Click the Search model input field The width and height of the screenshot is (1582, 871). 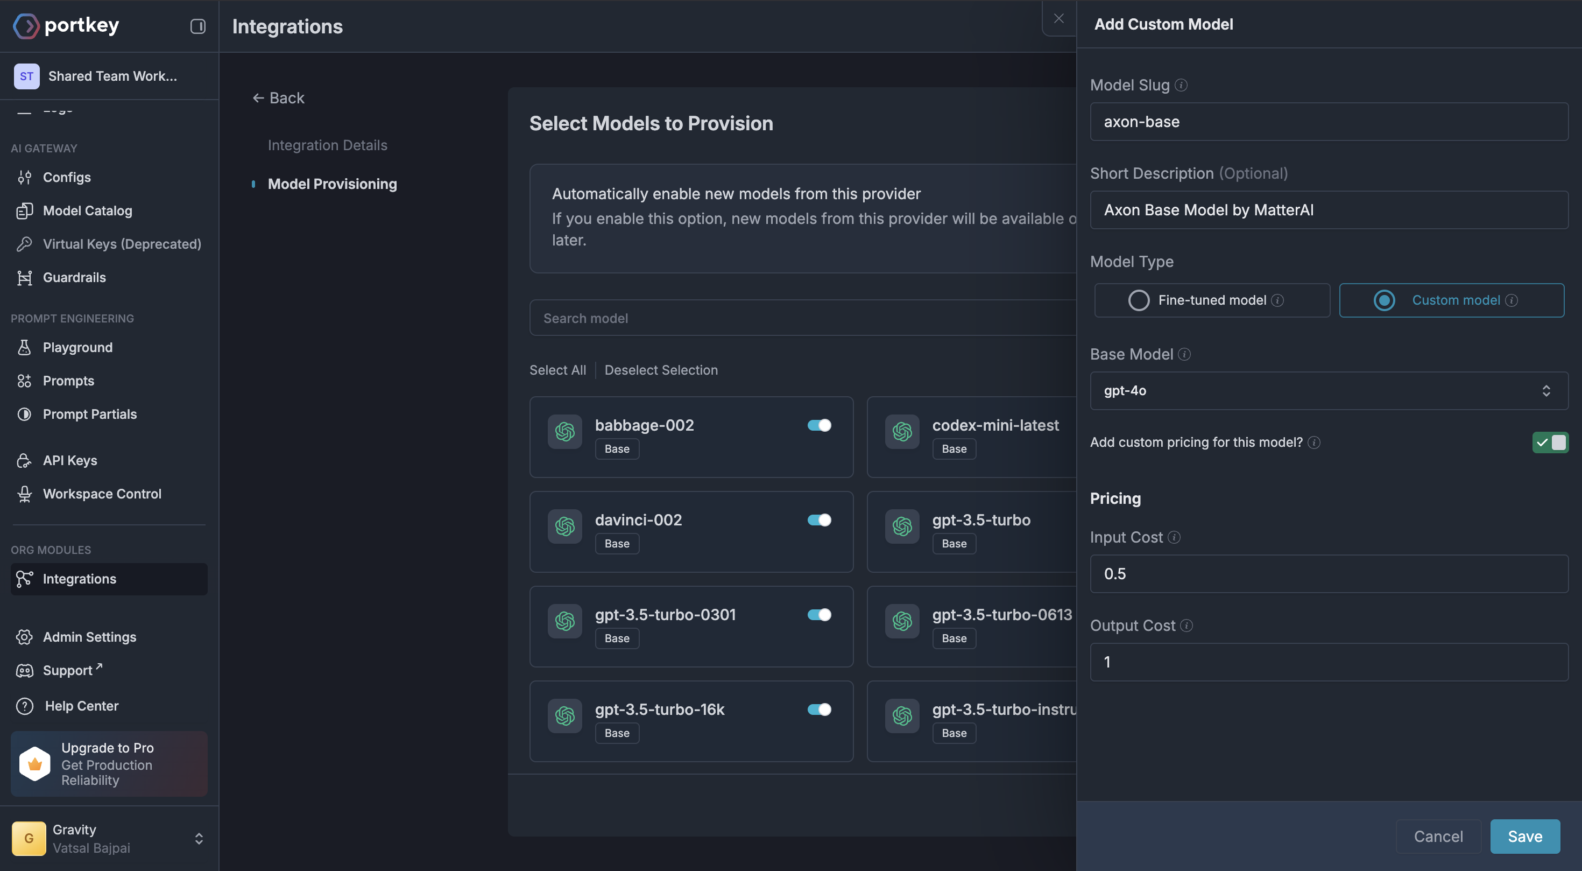[x=799, y=318]
